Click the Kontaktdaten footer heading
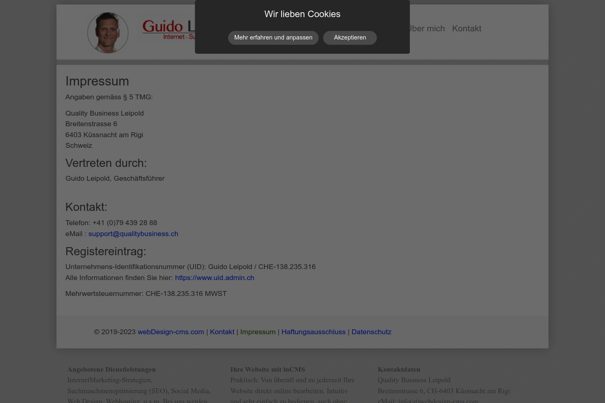This screenshot has height=403, width=605. tap(399, 369)
